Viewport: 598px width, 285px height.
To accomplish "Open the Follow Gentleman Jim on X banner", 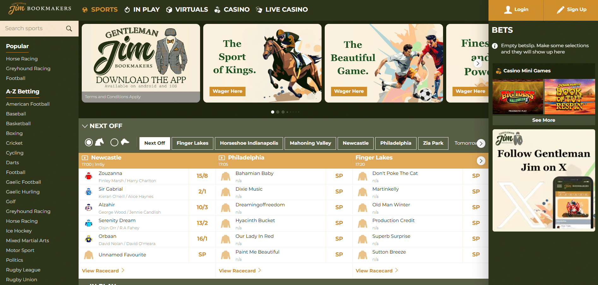I will [x=544, y=181].
